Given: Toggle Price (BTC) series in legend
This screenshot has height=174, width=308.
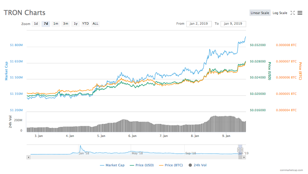Looking at the screenshot, I should [x=171, y=165].
